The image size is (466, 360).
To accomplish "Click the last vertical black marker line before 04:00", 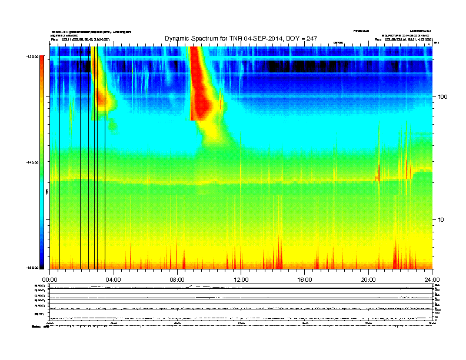I will click(105, 158).
